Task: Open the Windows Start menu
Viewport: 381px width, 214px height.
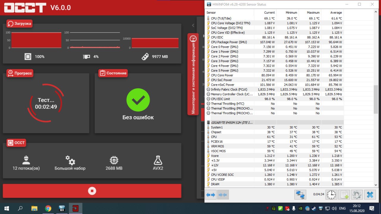Action: (x=7, y=208)
